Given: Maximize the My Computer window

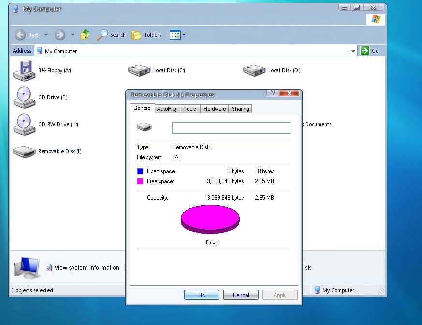Looking at the screenshot, I should point(357,8).
